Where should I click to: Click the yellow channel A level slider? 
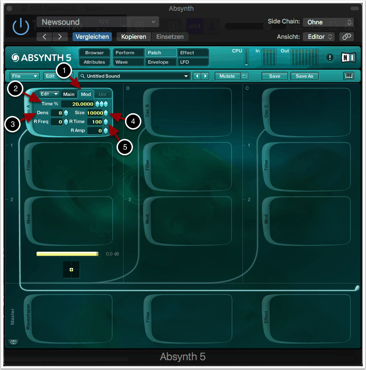(68, 254)
